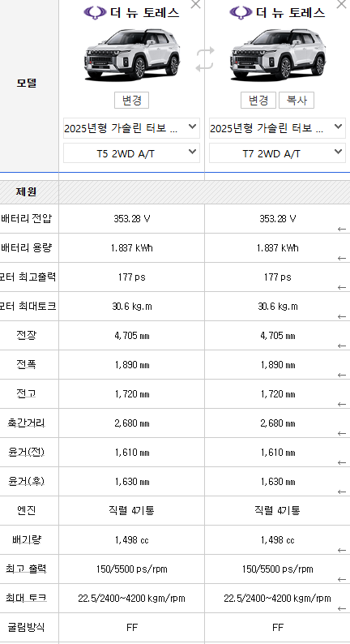Viewport: 350px width, 644px height.
Task: Open the T5 2WD A/T trim dropdown
Action: point(131,153)
